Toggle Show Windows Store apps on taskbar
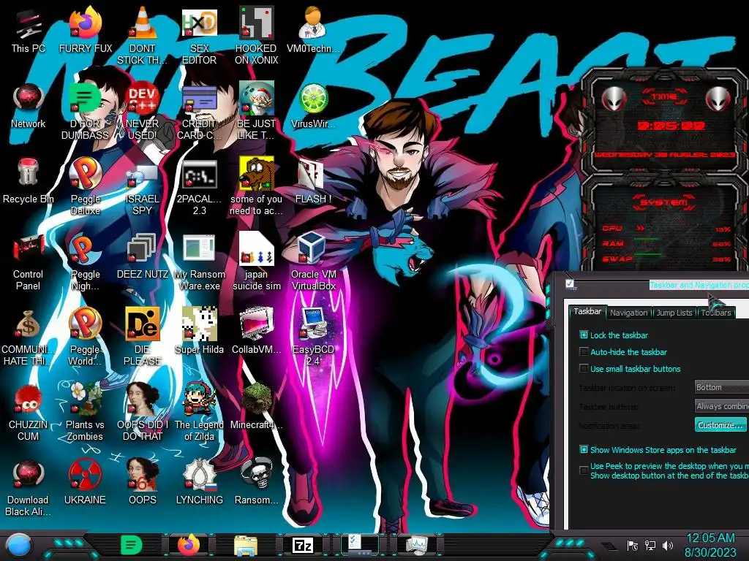749x561 pixels. tap(584, 449)
